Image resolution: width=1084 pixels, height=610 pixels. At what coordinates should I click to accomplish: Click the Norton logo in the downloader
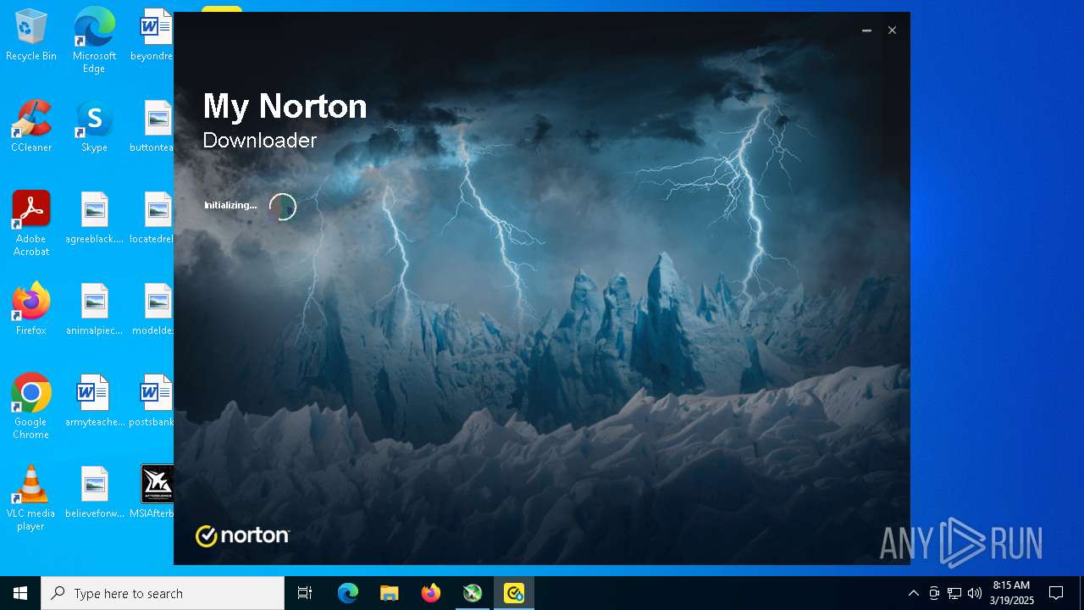coord(242,535)
